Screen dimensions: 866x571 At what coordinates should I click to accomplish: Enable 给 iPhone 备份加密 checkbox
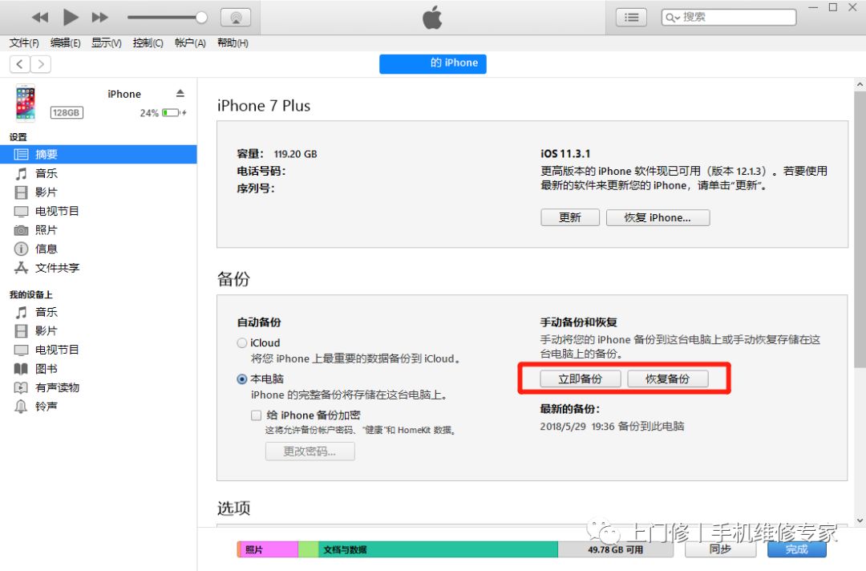(257, 415)
